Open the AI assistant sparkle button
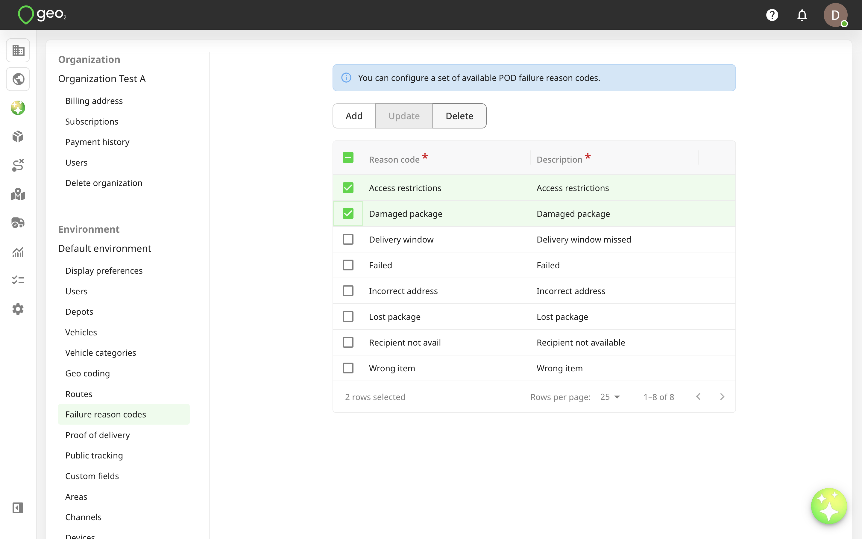Screen dimensions: 862x539 point(829,506)
